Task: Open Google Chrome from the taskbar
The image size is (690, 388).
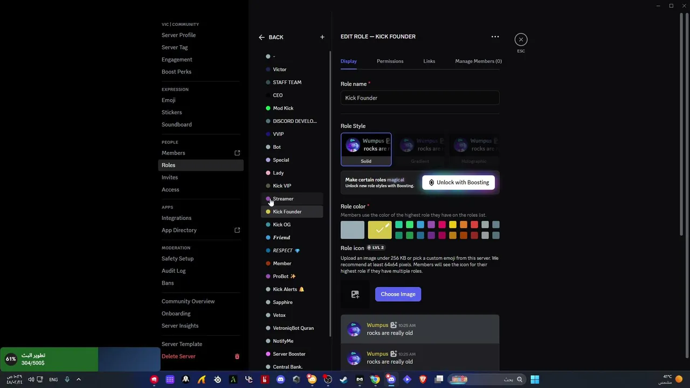Action: (x=375, y=379)
